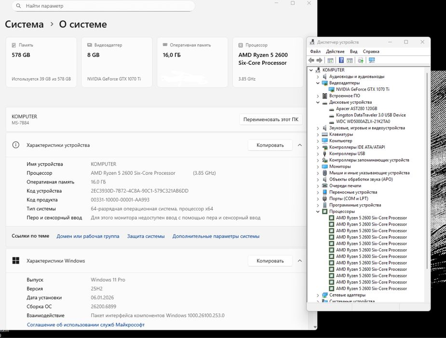
Task: Click the Переносные устройства icon
Action: (x=324, y=192)
